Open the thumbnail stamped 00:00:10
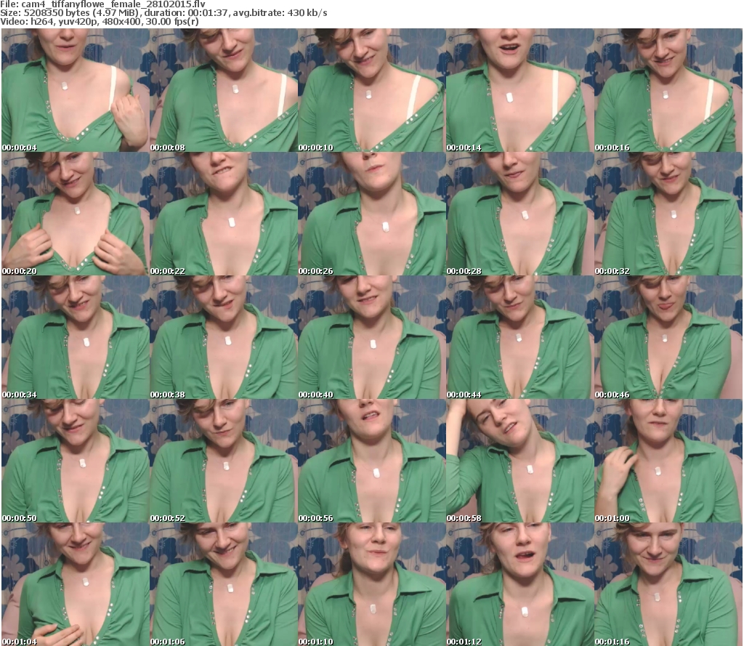This screenshot has height=646, width=744. [x=371, y=90]
